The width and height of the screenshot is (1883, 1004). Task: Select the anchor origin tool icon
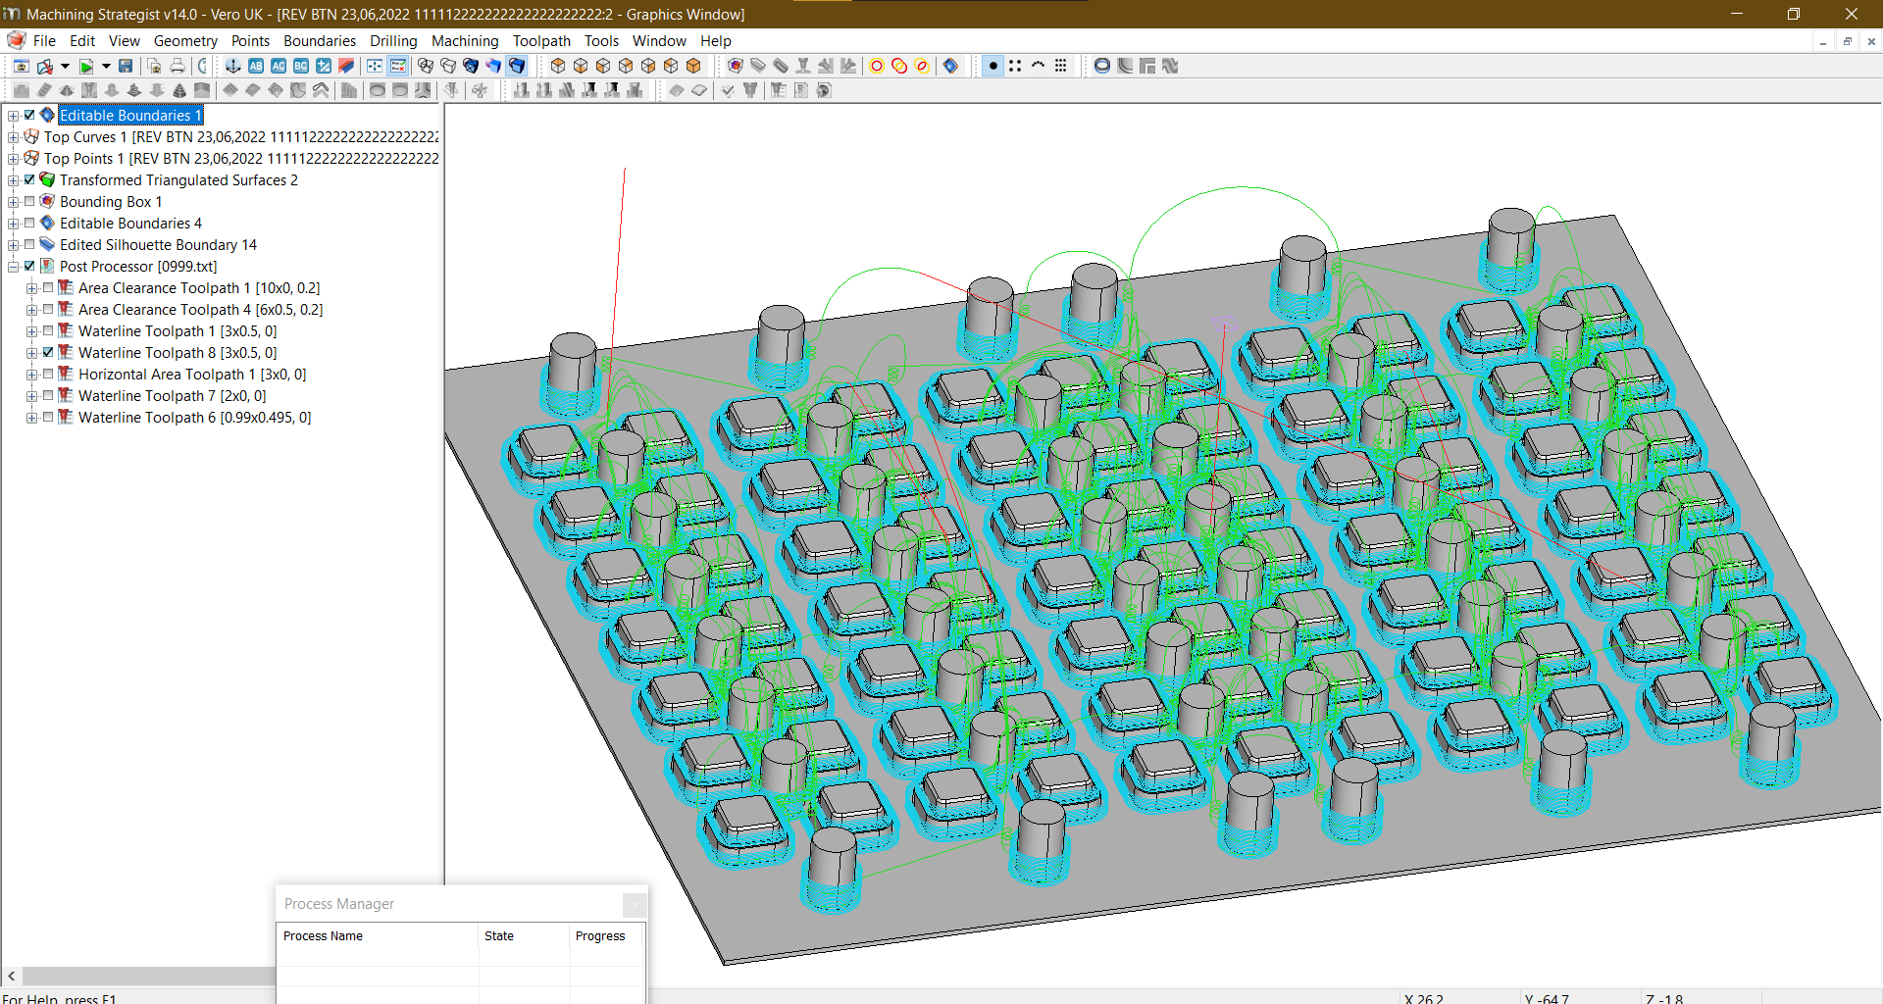233,66
